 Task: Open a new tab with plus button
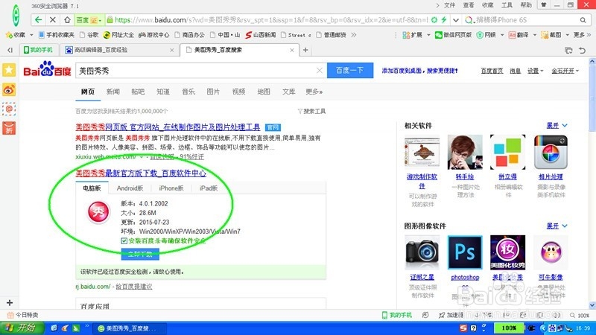click(305, 50)
